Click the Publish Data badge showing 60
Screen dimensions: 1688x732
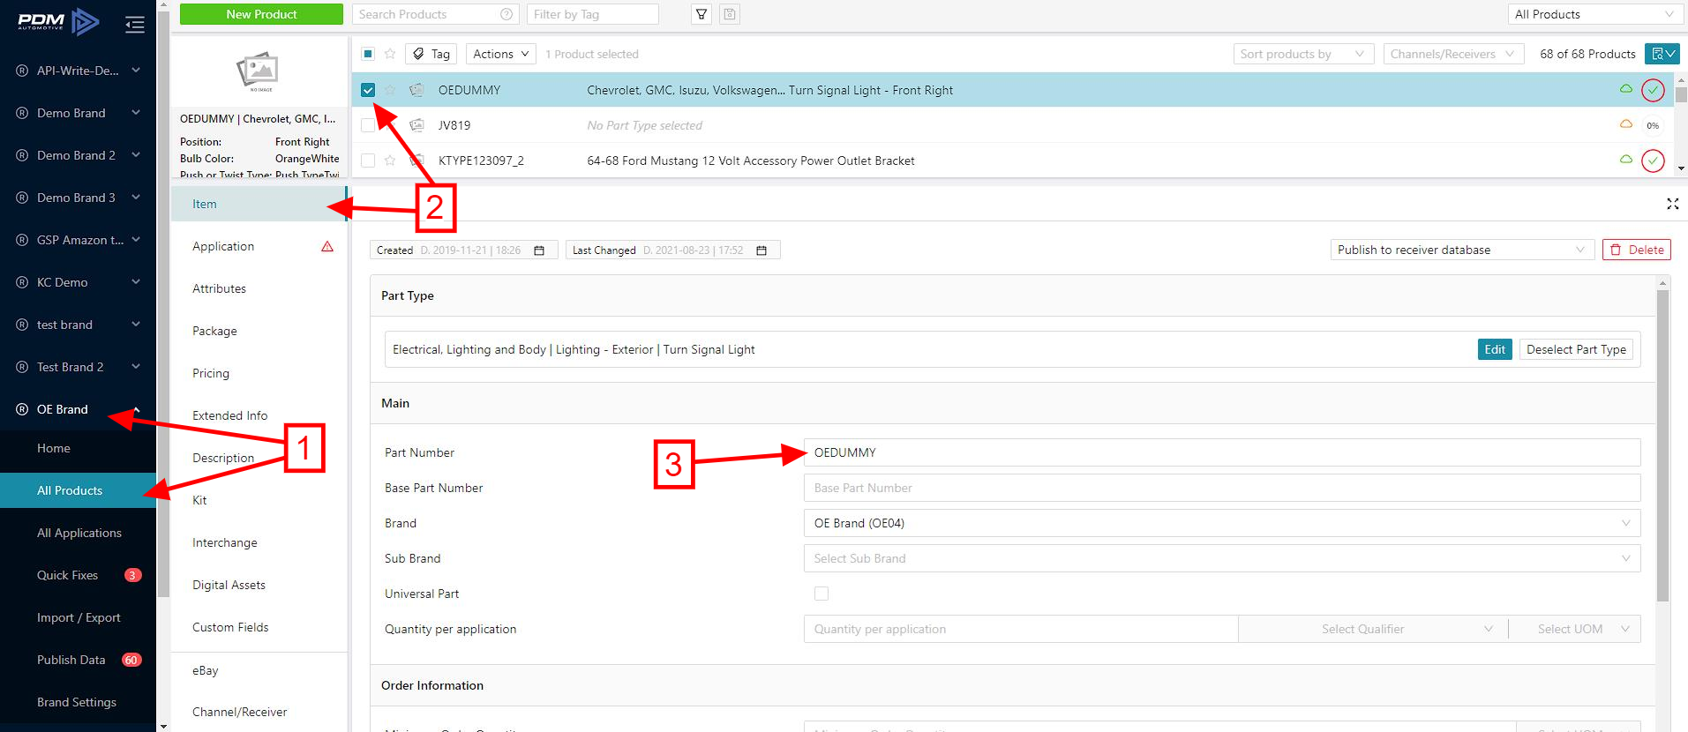point(131,660)
